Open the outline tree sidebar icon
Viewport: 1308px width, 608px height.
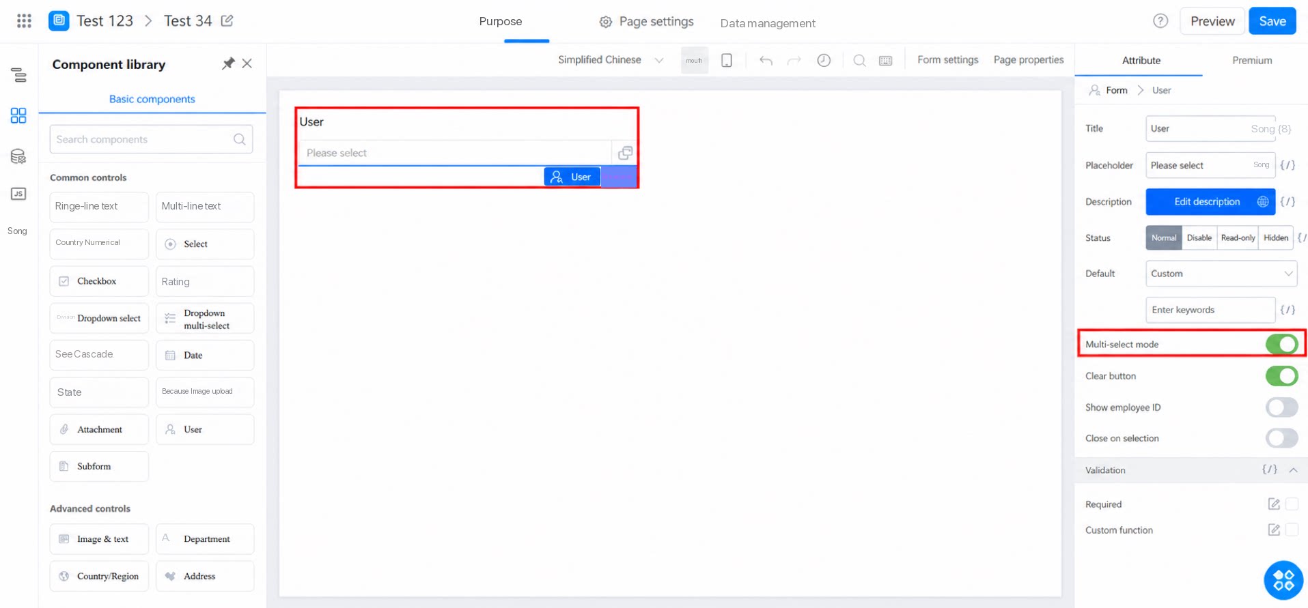(18, 75)
